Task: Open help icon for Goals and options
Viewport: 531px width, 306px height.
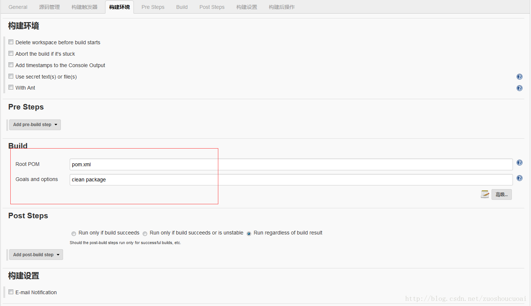Action: (520, 178)
